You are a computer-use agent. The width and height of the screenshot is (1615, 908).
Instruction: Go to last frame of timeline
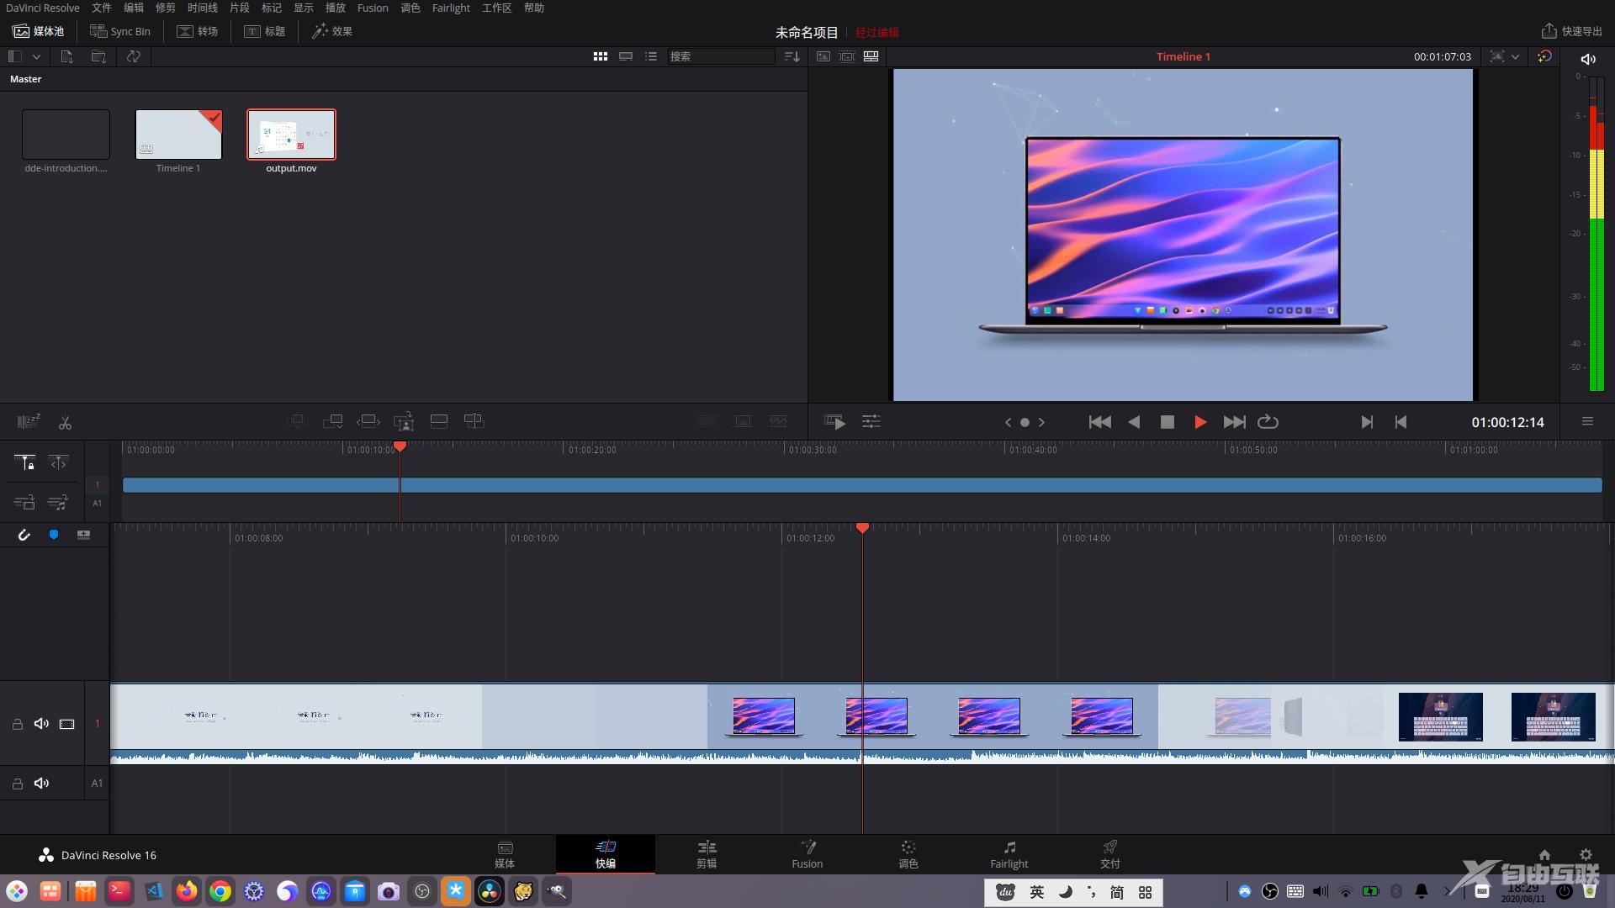[x=1234, y=422]
